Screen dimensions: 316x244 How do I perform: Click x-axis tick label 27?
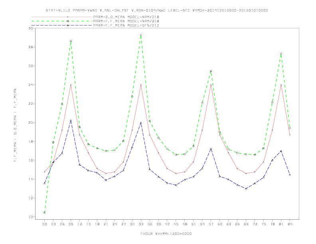[x=123, y=224]
